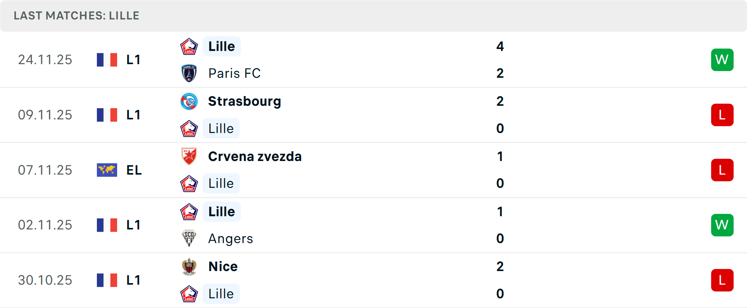
Task: Click the Paris FC club crest
Action: (x=189, y=73)
